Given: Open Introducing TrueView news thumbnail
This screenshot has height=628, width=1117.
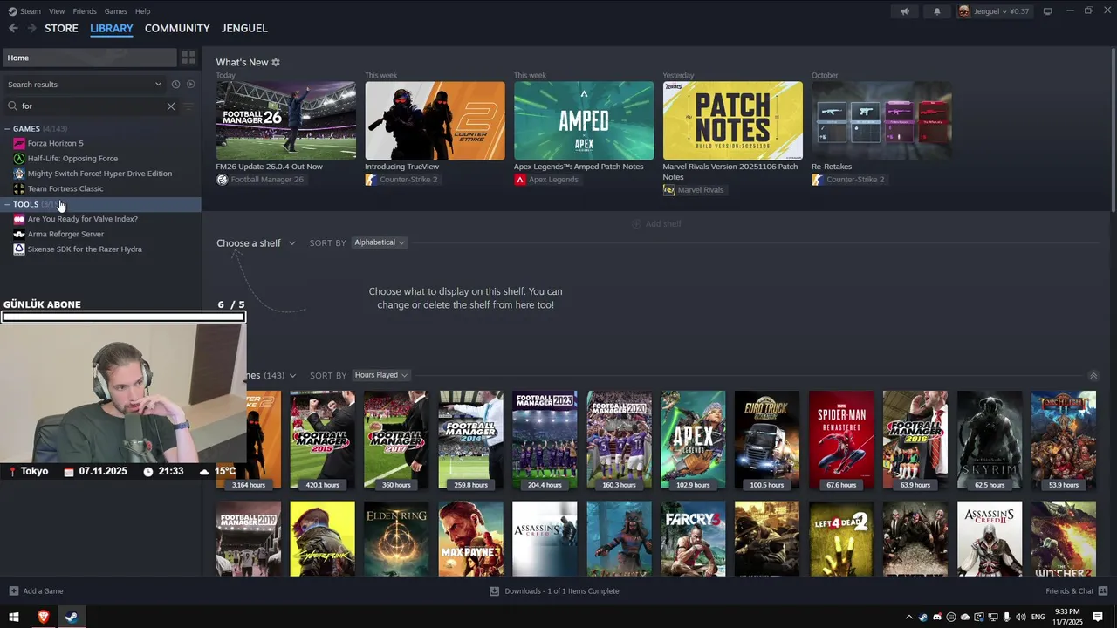Looking at the screenshot, I should 435,120.
